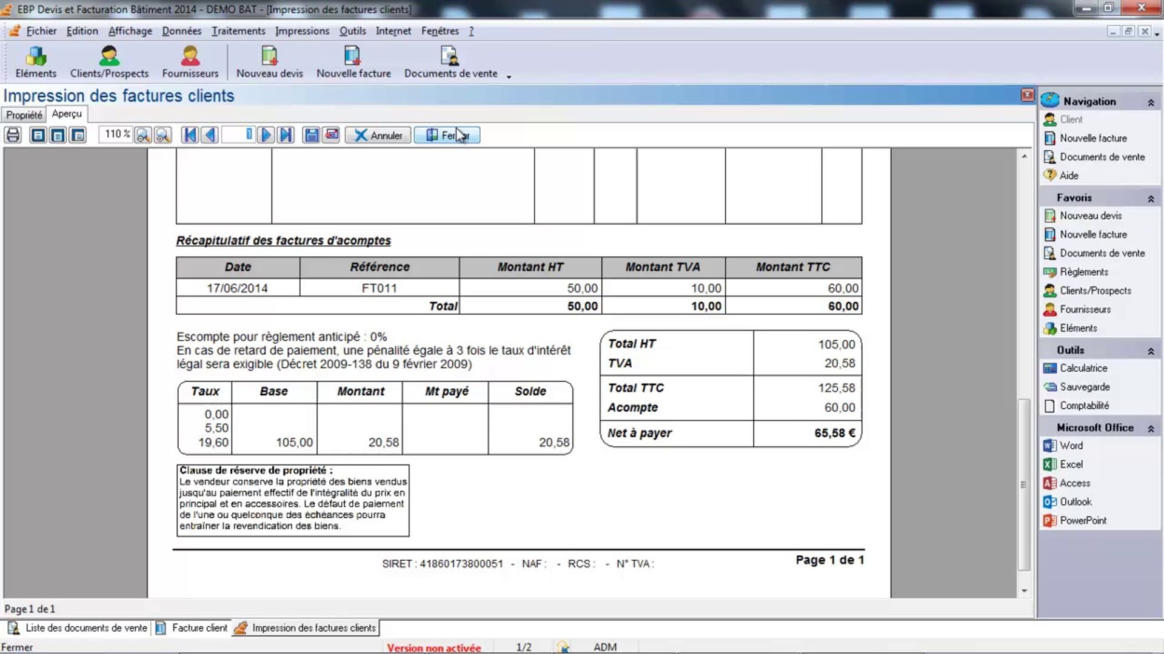Collapse the Microsoft Office section
The image size is (1164, 654).
click(1150, 429)
